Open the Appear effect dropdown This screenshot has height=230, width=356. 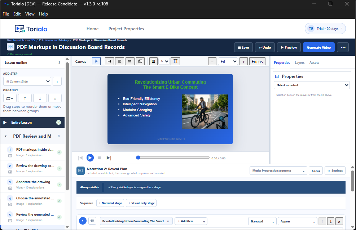point(298,221)
